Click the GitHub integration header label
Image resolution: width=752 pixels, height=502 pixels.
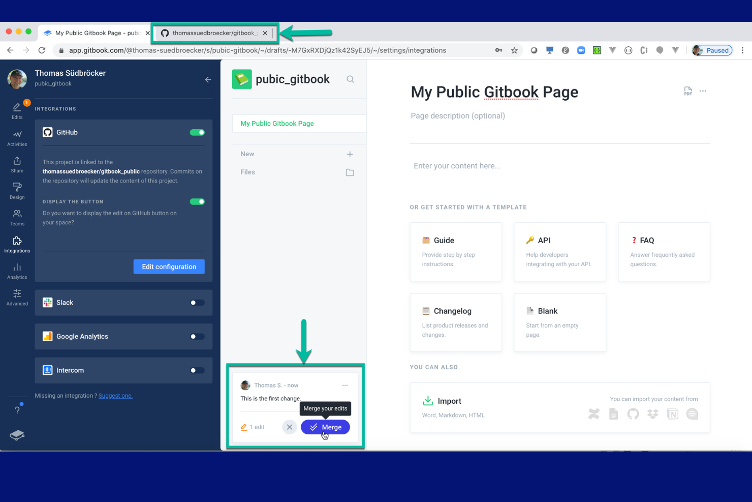coord(67,133)
